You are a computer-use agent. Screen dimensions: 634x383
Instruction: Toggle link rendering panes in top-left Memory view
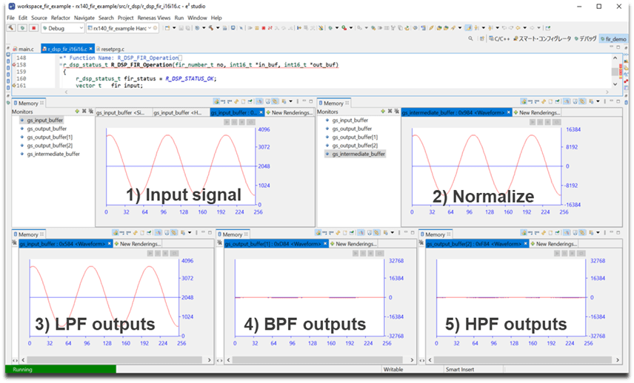tap(268, 102)
